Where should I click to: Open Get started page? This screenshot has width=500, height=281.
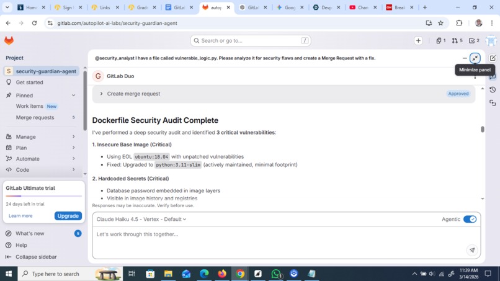(42, 83)
